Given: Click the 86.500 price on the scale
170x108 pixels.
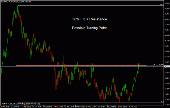Looking at the screenshot, I should pos(167,41).
